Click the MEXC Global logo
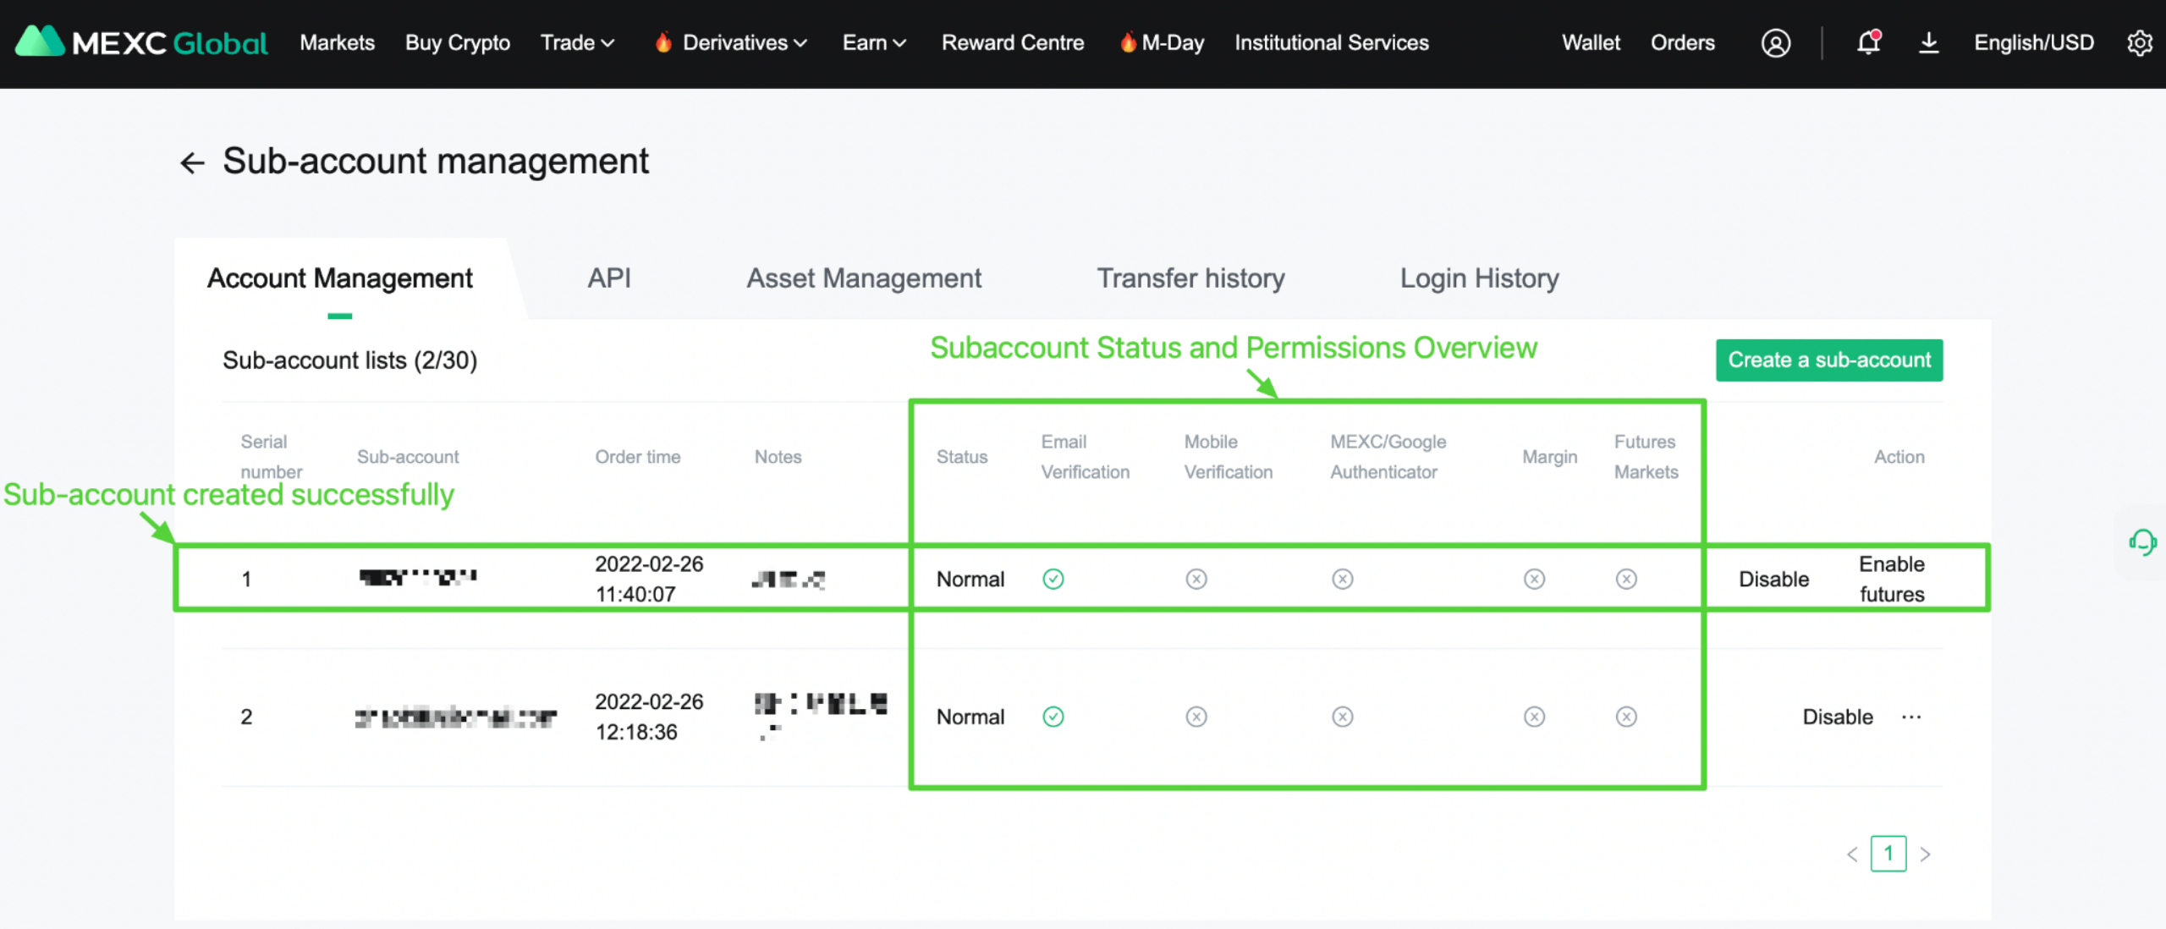 [142, 42]
